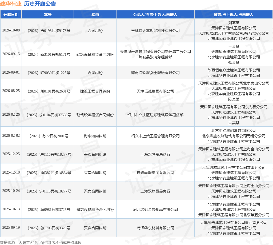Click plaintiff 吉林省天嘉智能科技有限公司
This screenshot has height=245, width=273.
(x=155, y=31)
